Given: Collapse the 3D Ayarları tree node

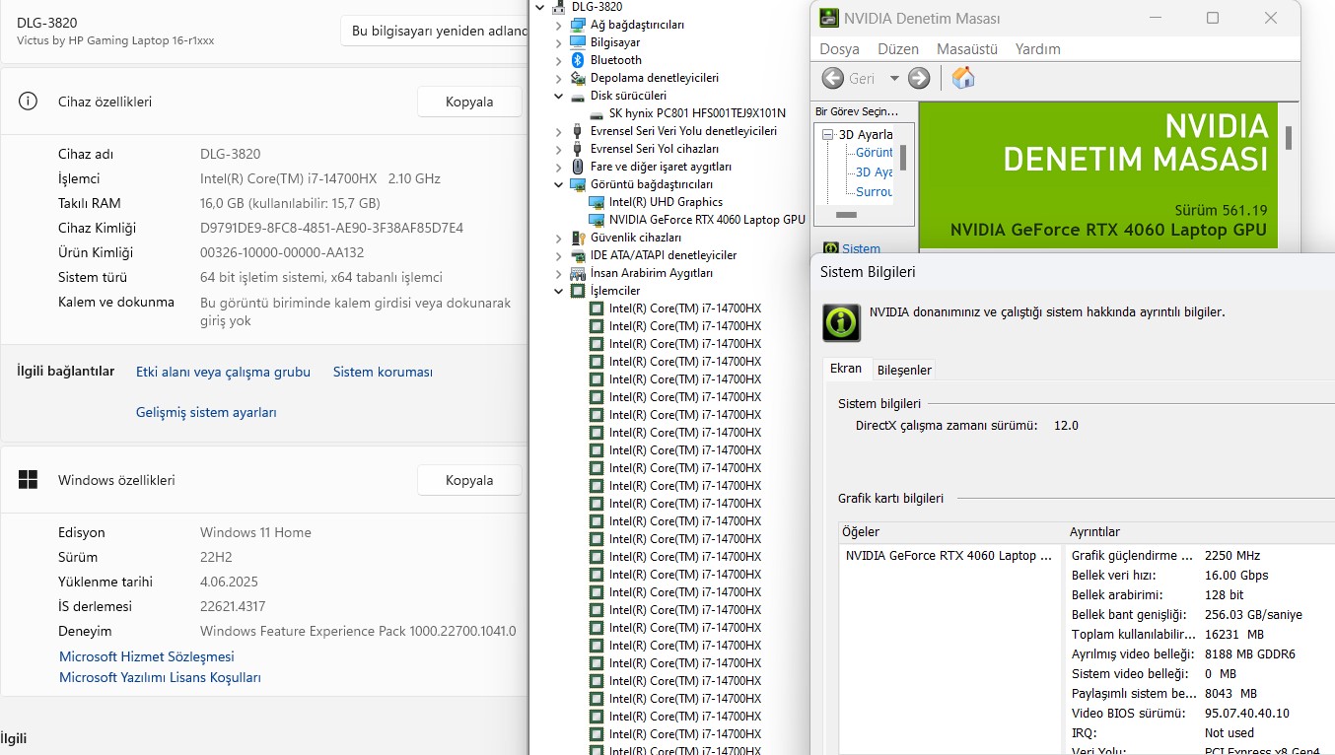Looking at the screenshot, I should click(830, 134).
